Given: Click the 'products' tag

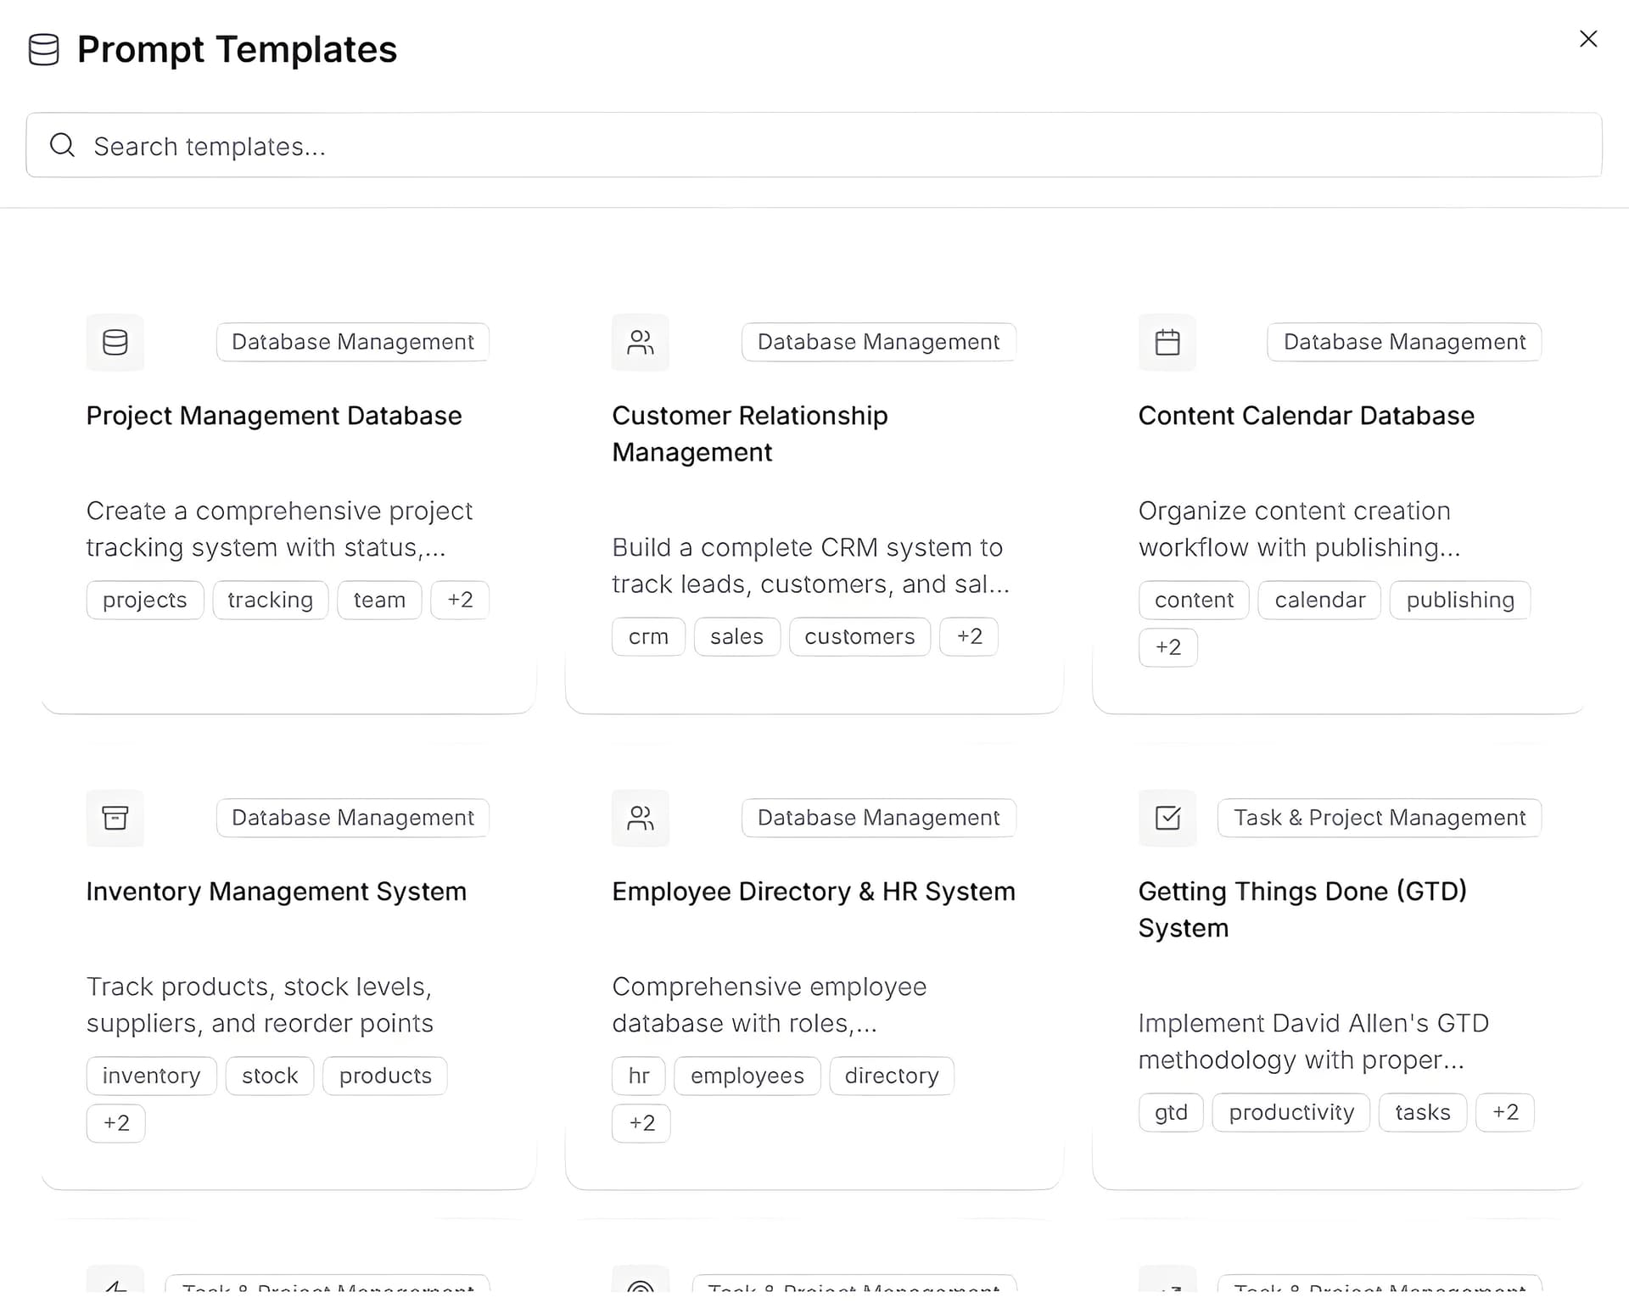Looking at the screenshot, I should (x=385, y=1076).
